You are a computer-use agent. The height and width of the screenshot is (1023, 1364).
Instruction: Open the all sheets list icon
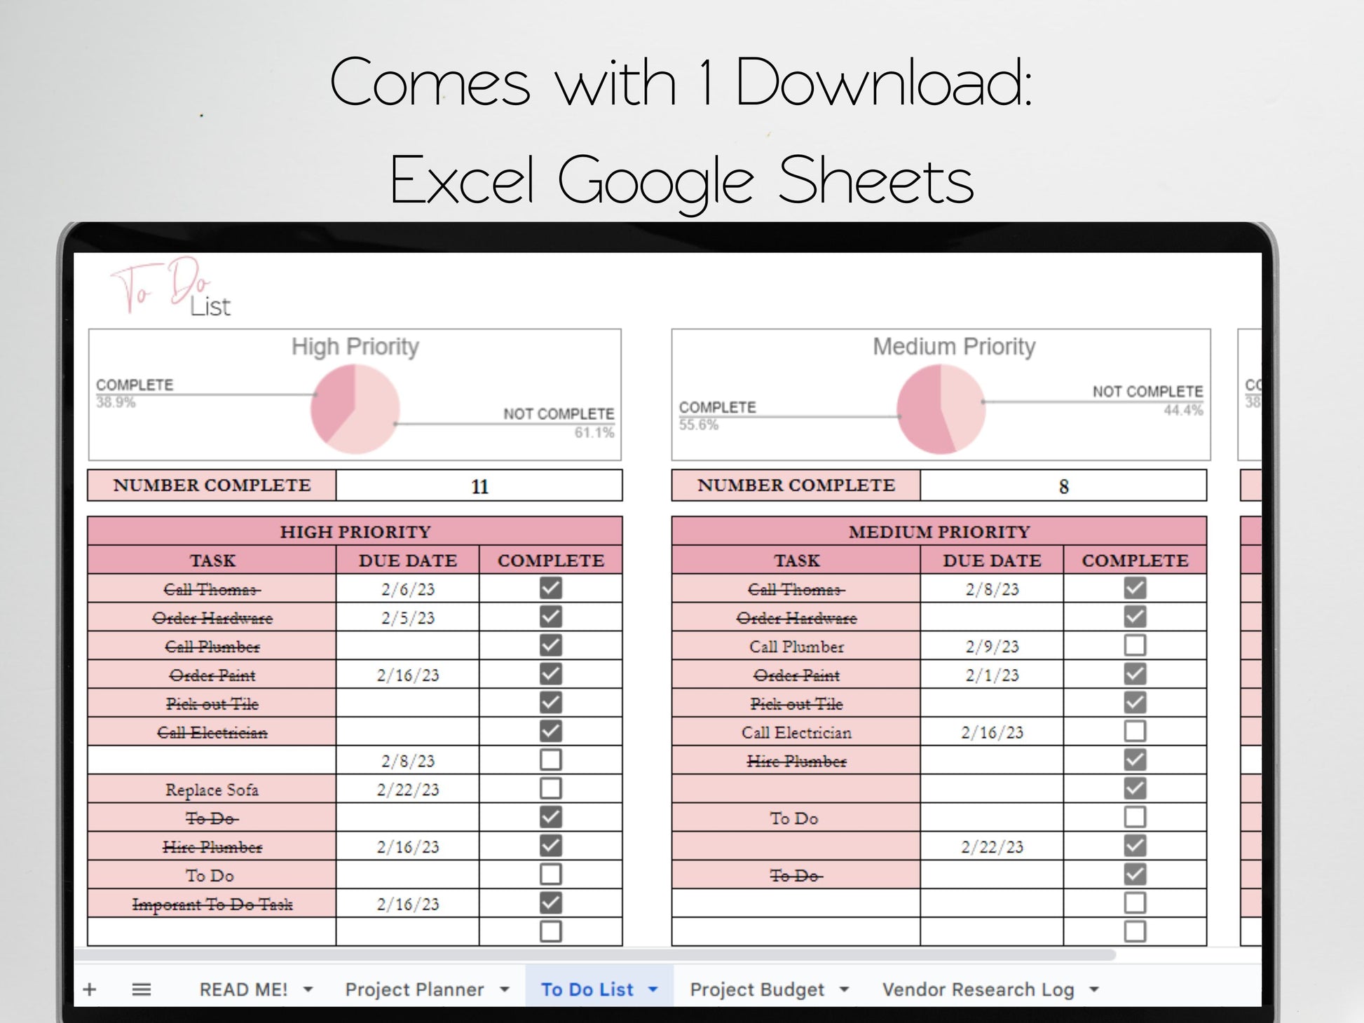click(x=141, y=989)
